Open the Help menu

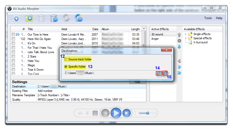tap(219, 18)
